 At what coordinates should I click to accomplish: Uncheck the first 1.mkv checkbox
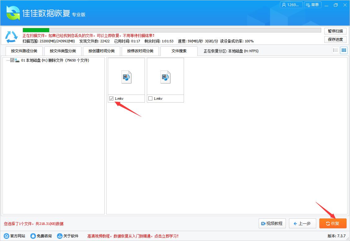(112, 98)
